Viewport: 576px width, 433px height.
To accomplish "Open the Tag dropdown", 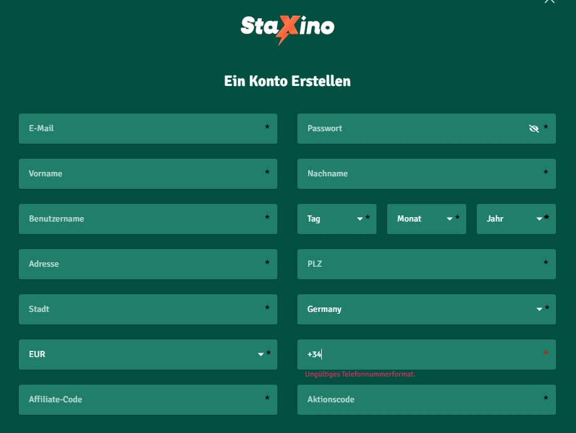I will (337, 219).
